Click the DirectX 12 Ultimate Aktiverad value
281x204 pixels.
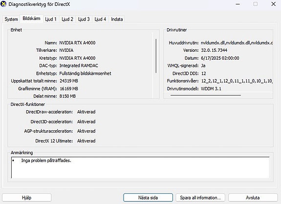coord(86,141)
